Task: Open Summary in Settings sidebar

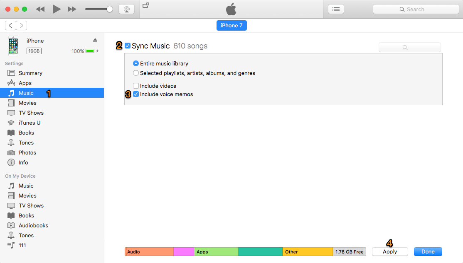Action: click(x=52, y=73)
